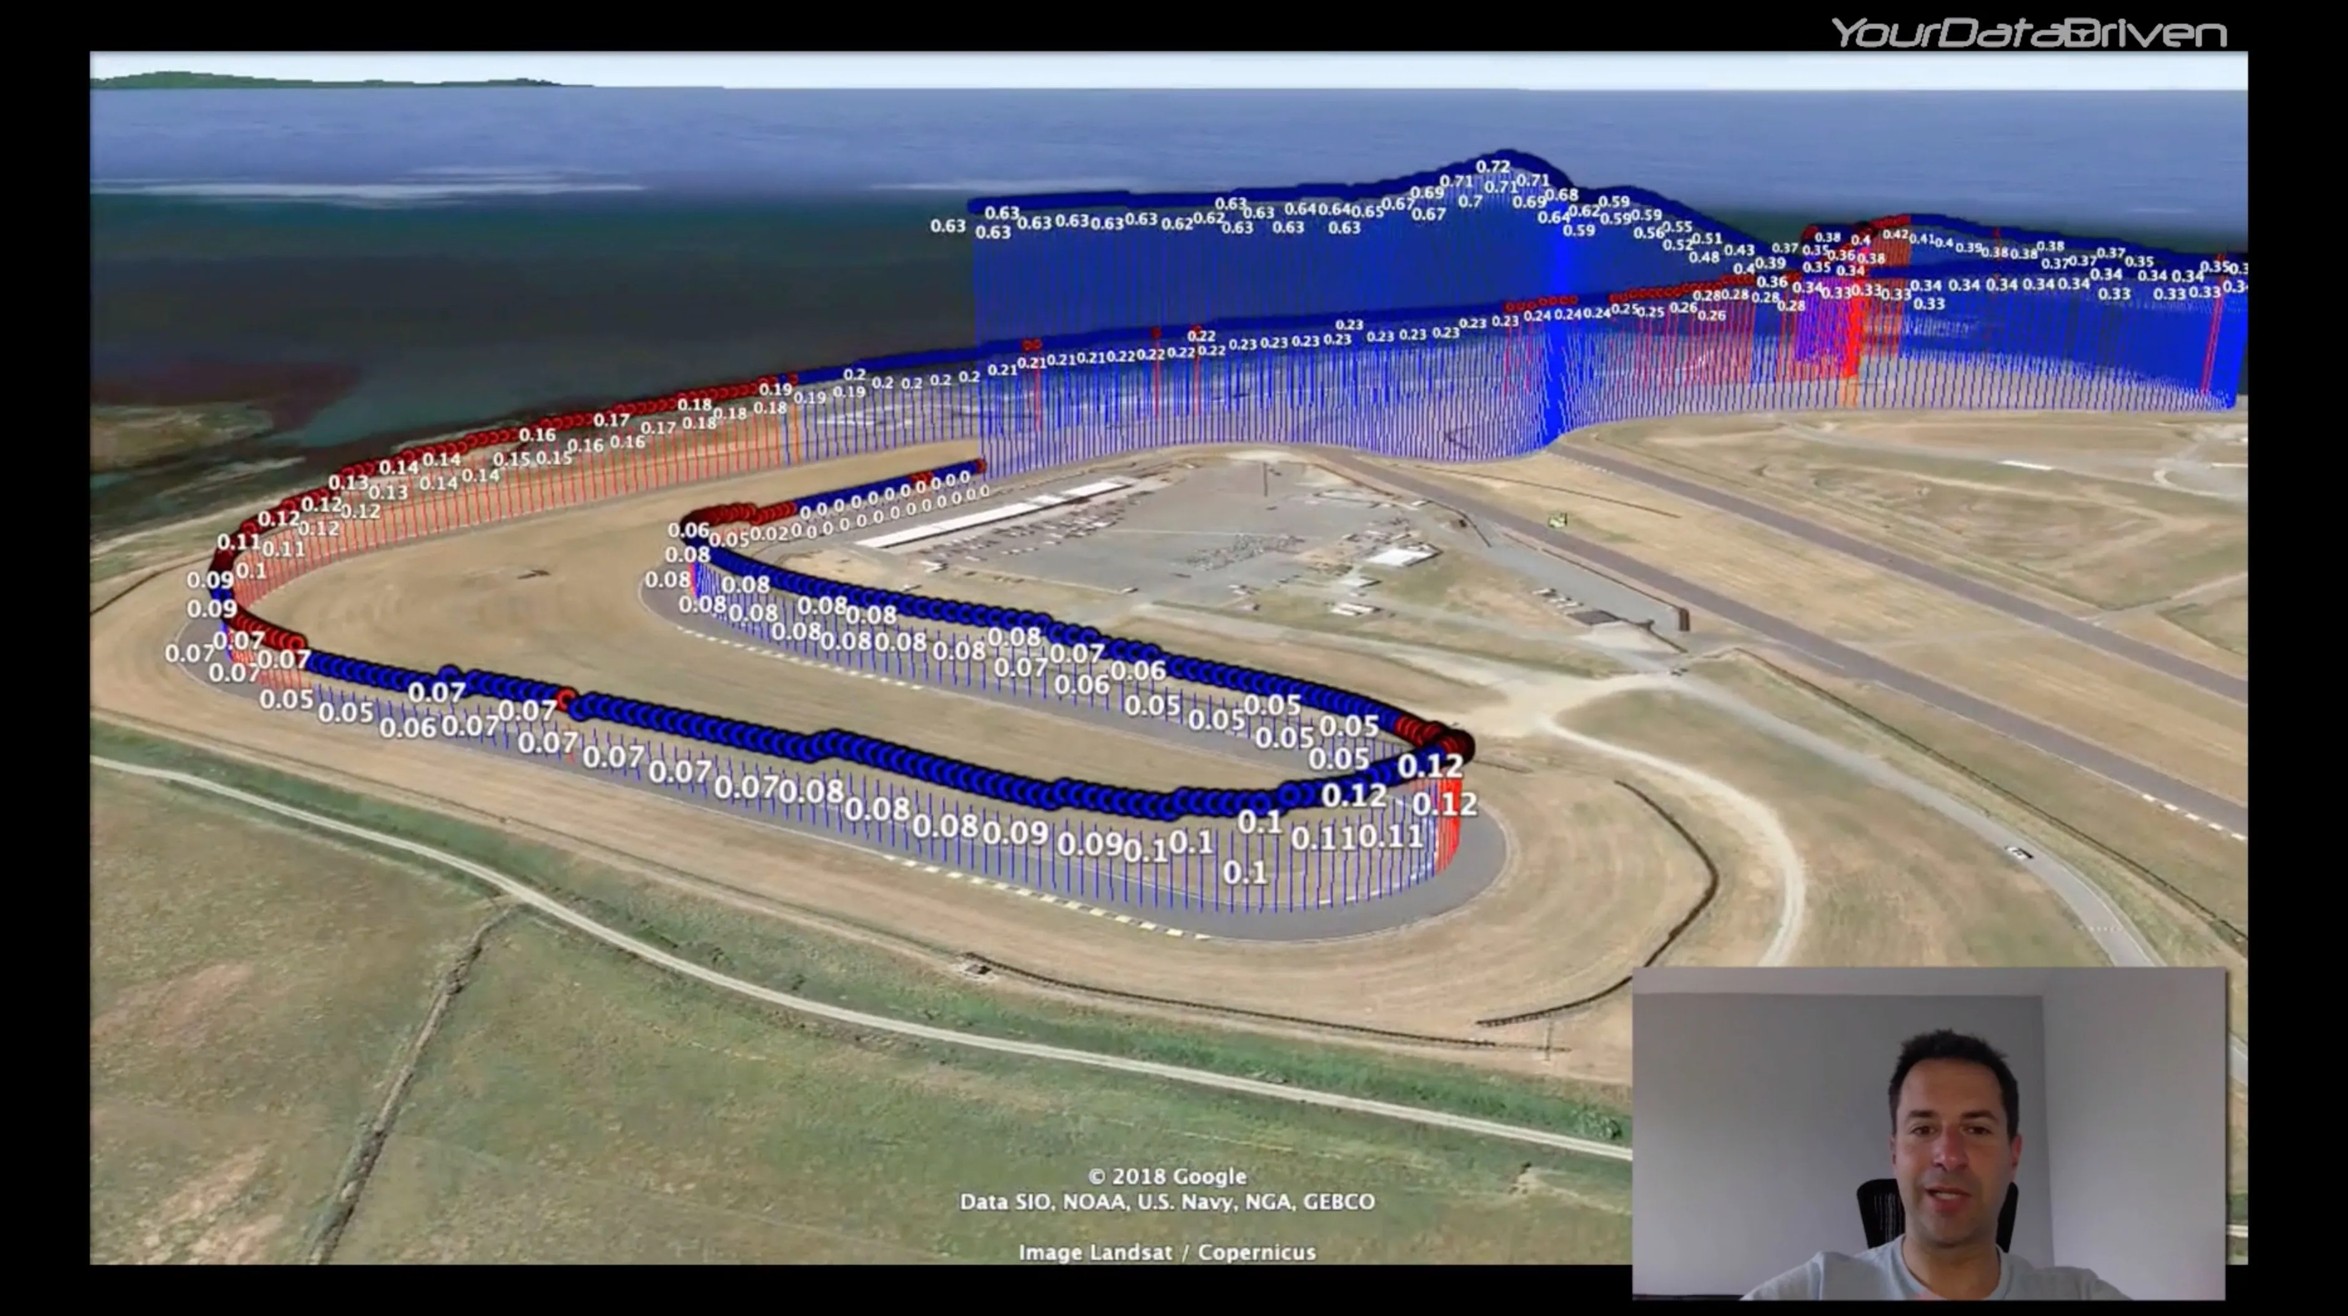Select the '0.52' data label
The height and width of the screenshot is (1316, 2348).
click(1677, 245)
